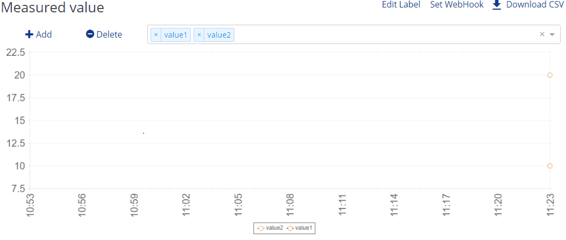Remove the value1 tag with its x
The height and width of the screenshot is (240, 566).
pos(156,35)
